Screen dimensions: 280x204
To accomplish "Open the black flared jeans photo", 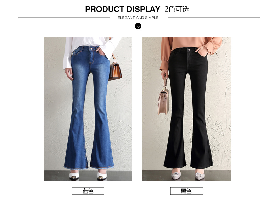I will pos(186,109).
